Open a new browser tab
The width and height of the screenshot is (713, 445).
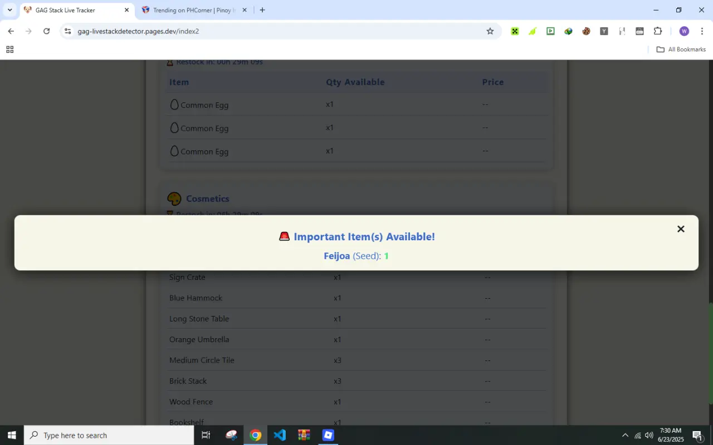pos(262,10)
